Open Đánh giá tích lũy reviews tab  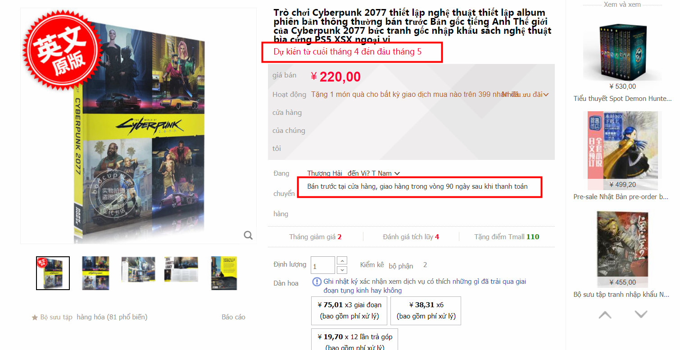click(411, 237)
